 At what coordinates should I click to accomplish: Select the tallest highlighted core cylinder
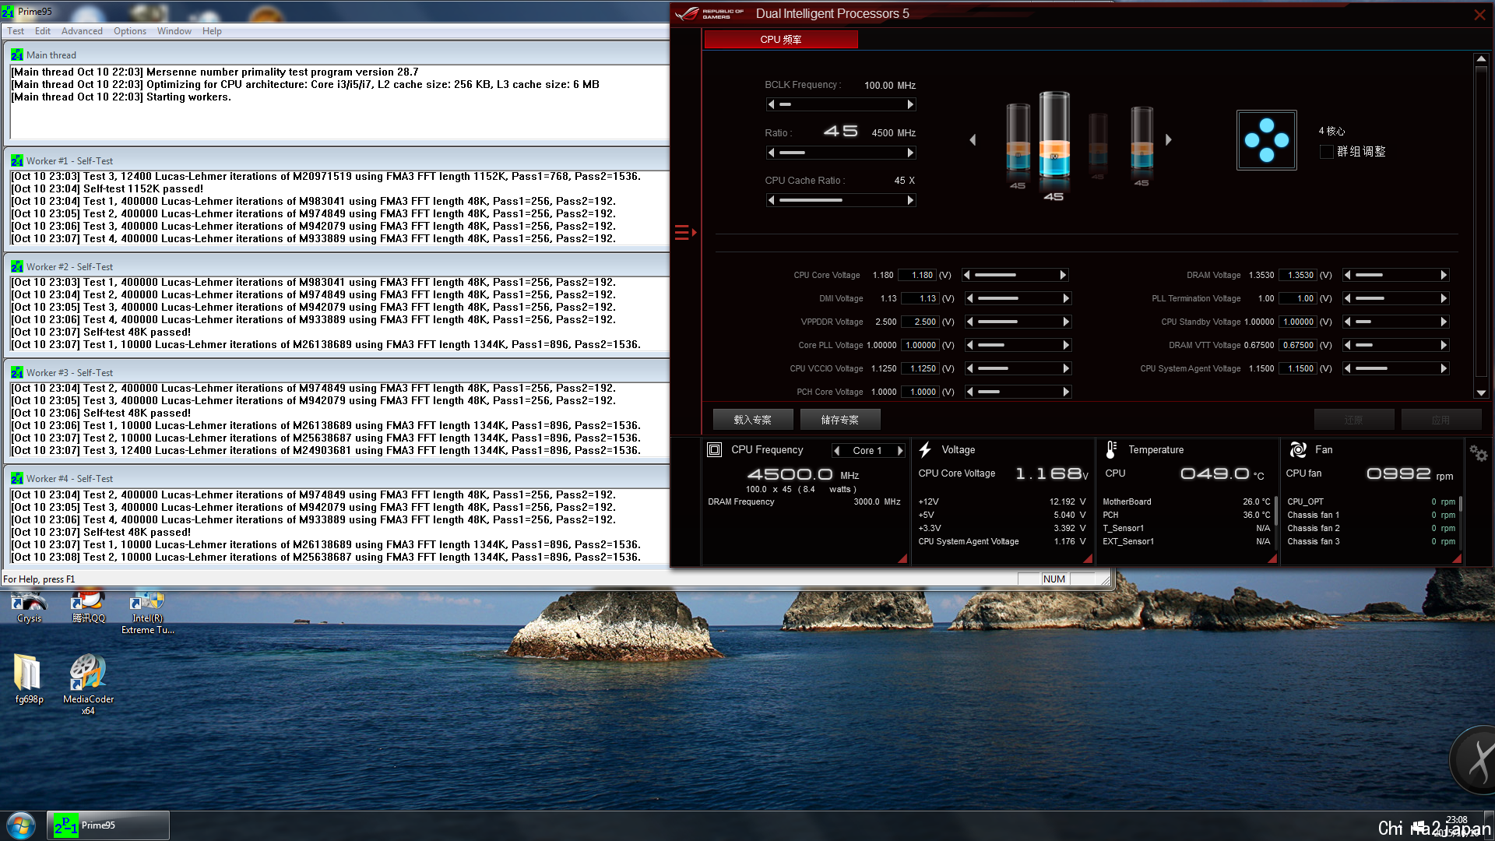(1054, 136)
